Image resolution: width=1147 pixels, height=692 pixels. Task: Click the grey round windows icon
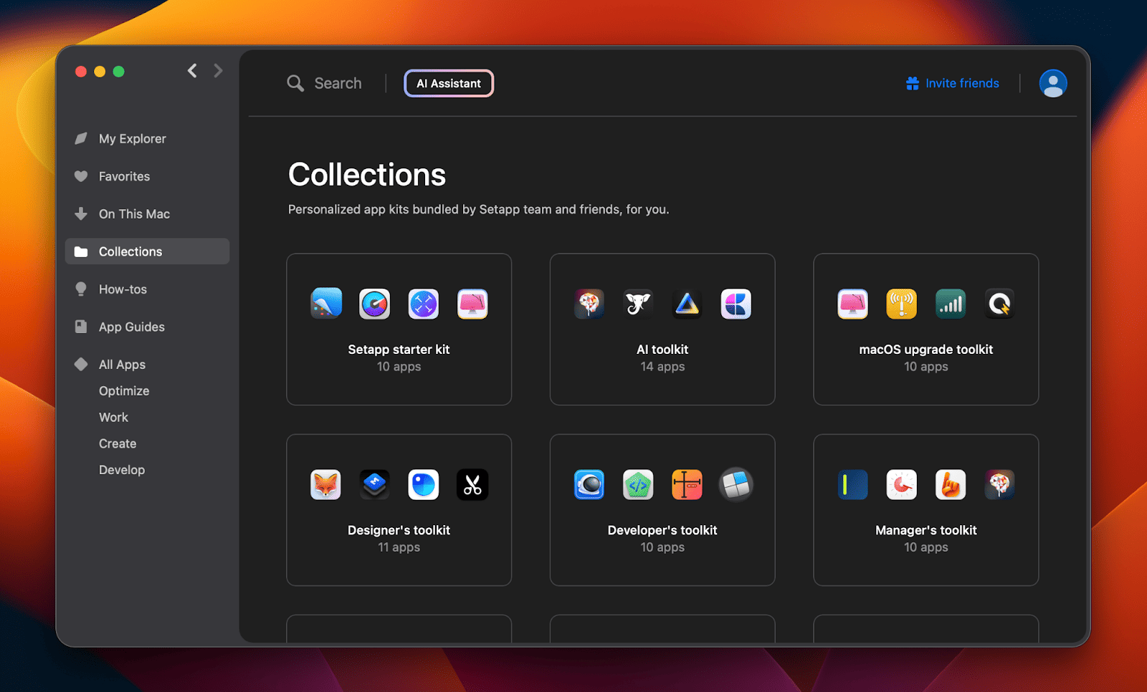[x=736, y=485]
